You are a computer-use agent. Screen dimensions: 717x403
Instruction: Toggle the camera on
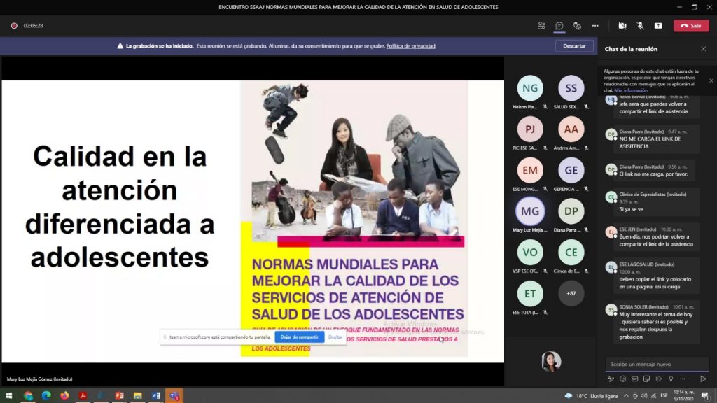622,26
